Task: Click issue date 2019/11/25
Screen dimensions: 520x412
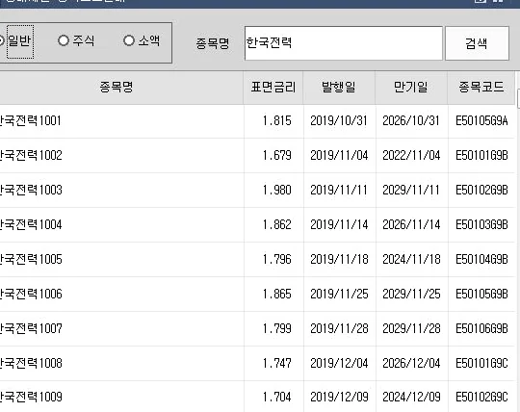Action: pyautogui.click(x=339, y=294)
